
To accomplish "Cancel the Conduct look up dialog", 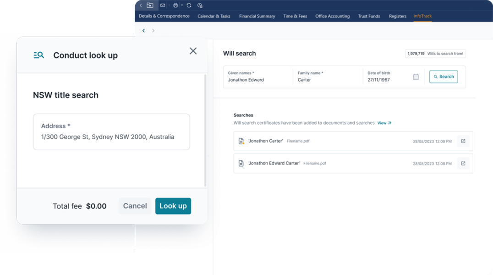I will tap(135, 206).
